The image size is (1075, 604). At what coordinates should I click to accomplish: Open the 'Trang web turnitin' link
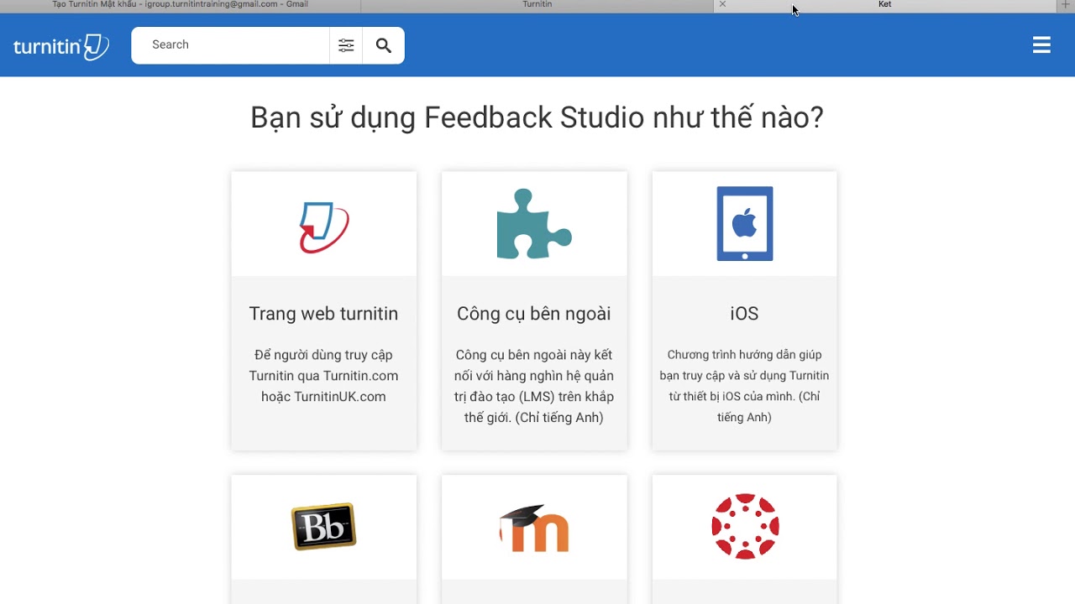323,314
